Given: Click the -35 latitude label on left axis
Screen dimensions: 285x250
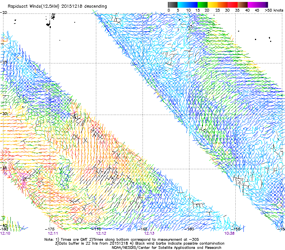Looking at the screenshot, I should [3, 168].
